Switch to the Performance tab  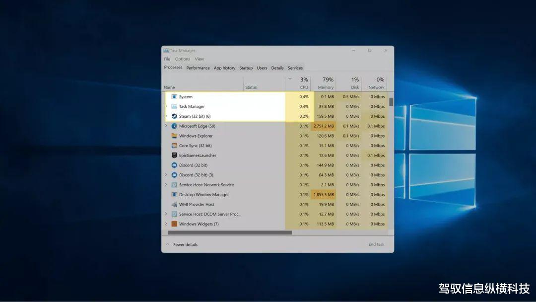(x=198, y=68)
